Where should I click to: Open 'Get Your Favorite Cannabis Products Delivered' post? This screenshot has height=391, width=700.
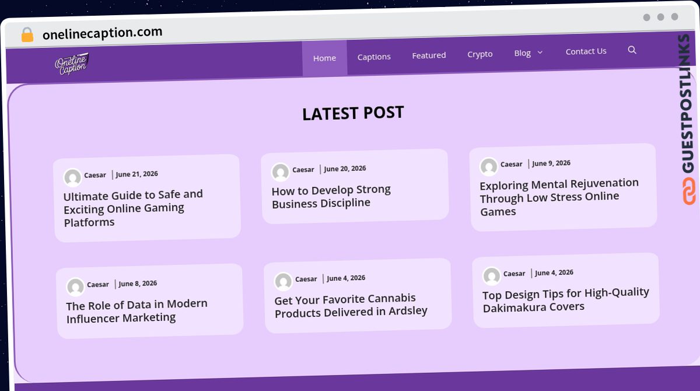(351, 306)
